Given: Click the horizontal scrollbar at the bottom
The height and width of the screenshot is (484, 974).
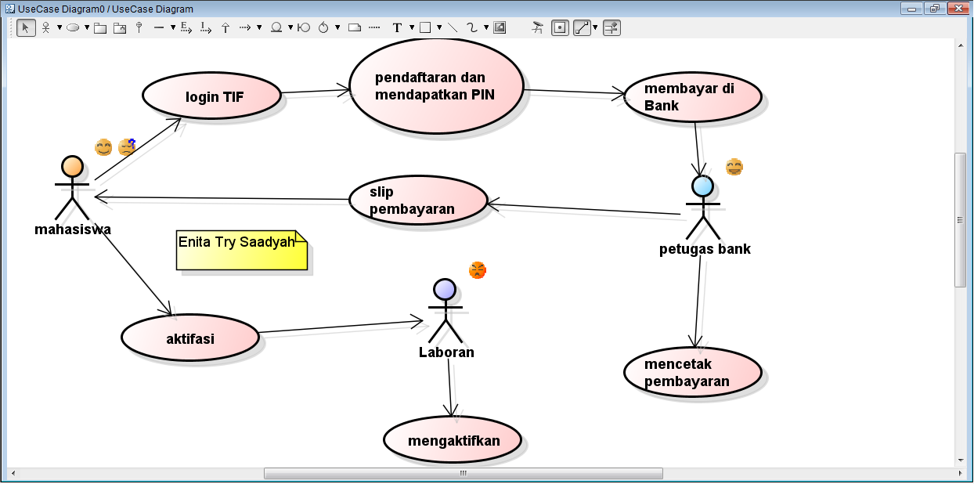Looking at the screenshot, I should (x=464, y=472).
